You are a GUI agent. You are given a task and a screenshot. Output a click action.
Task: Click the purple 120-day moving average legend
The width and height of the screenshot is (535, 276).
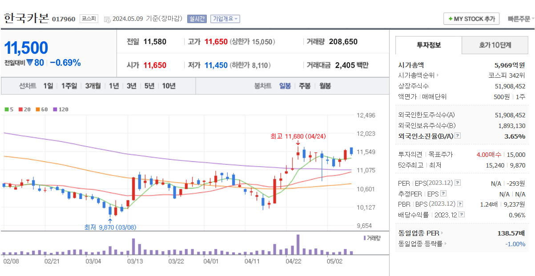pos(61,109)
